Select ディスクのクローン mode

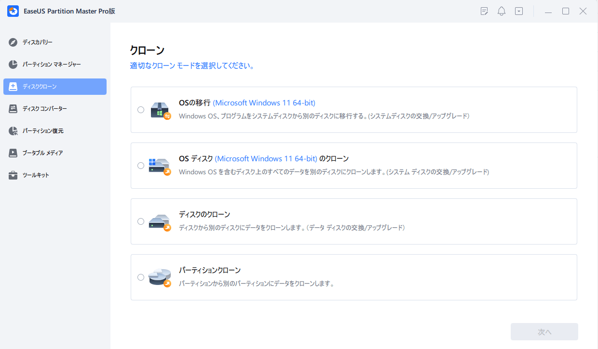pyautogui.click(x=141, y=221)
